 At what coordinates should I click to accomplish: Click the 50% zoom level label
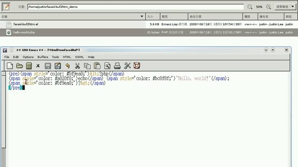click(x=259, y=7)
